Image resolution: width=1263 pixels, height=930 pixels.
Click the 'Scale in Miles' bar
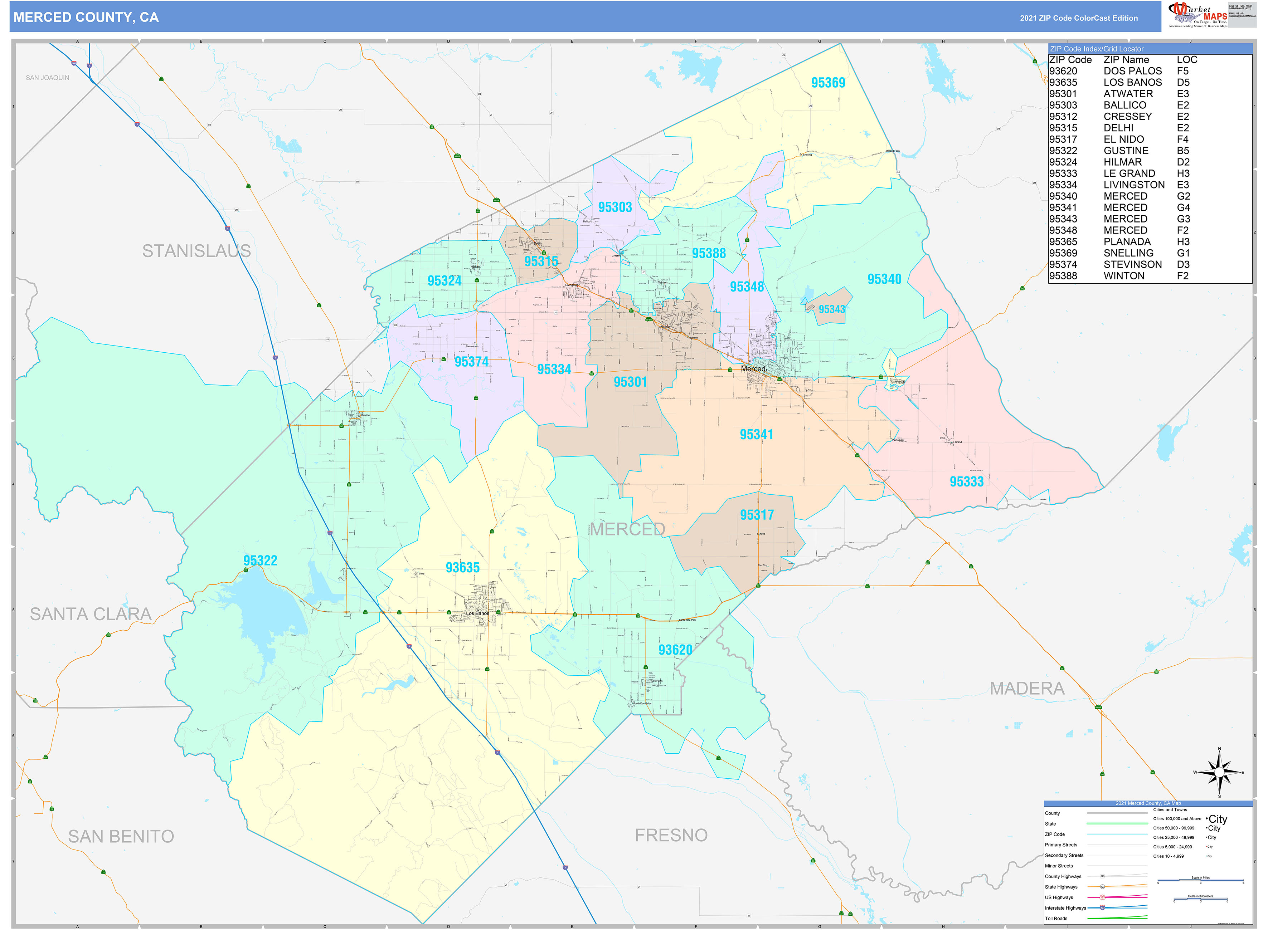pyautogui.click(x=1200, y=881)
